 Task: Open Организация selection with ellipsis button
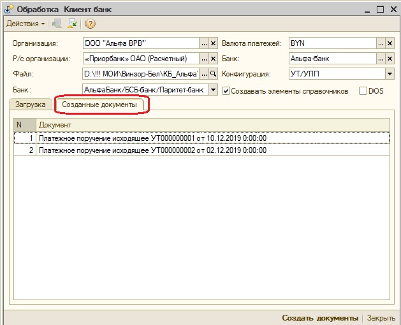[x=204, y=43]
